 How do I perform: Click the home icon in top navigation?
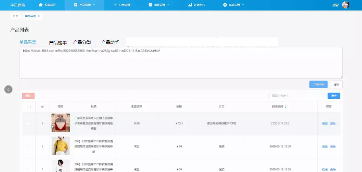(40, 5)
